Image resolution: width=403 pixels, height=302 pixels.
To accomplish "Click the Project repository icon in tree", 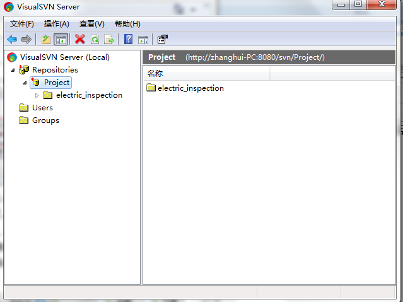I will coord(36,82).
